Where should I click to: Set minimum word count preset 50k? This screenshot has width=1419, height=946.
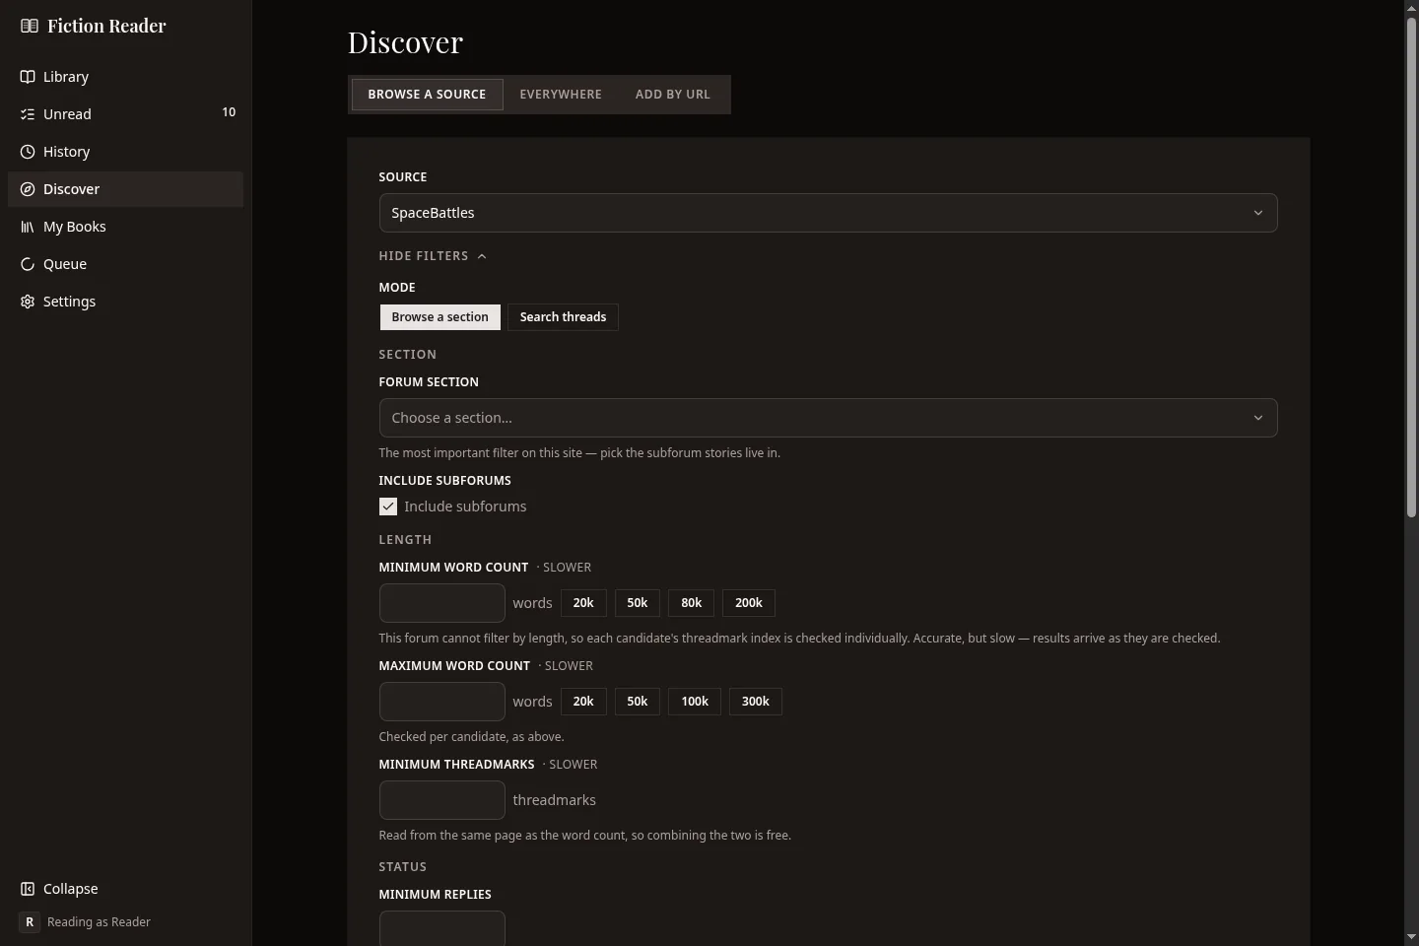(638, 603)
